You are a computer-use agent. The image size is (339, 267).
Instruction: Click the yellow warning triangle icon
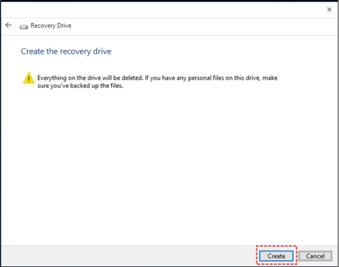tap(28, 79)
